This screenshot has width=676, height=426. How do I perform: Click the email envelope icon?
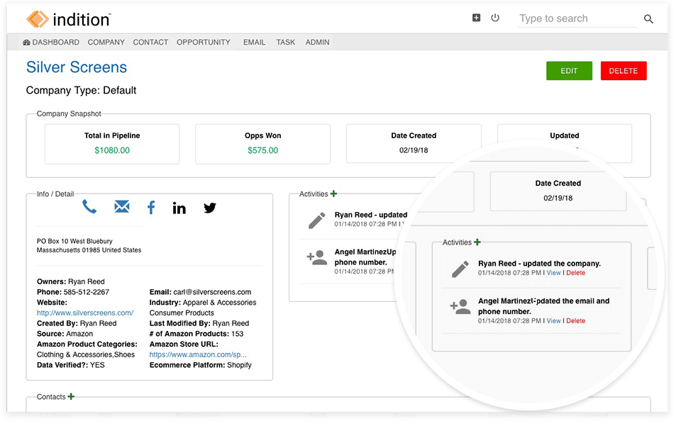122,207
